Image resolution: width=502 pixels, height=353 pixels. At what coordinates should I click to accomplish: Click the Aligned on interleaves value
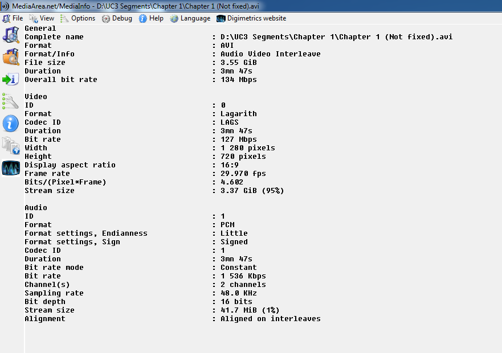click(271, 319)
